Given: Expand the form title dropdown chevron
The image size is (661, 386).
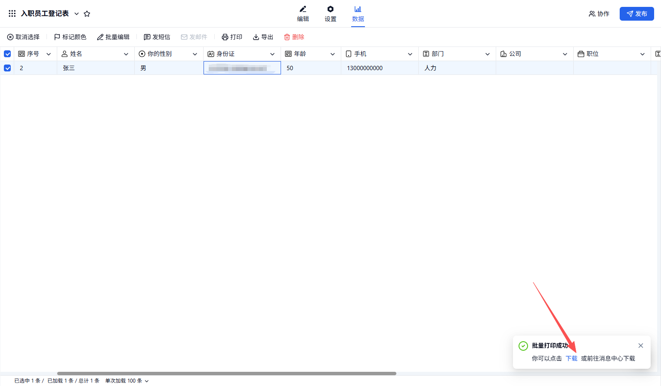Looking at the screenshot, I should [x=77, y=14].
